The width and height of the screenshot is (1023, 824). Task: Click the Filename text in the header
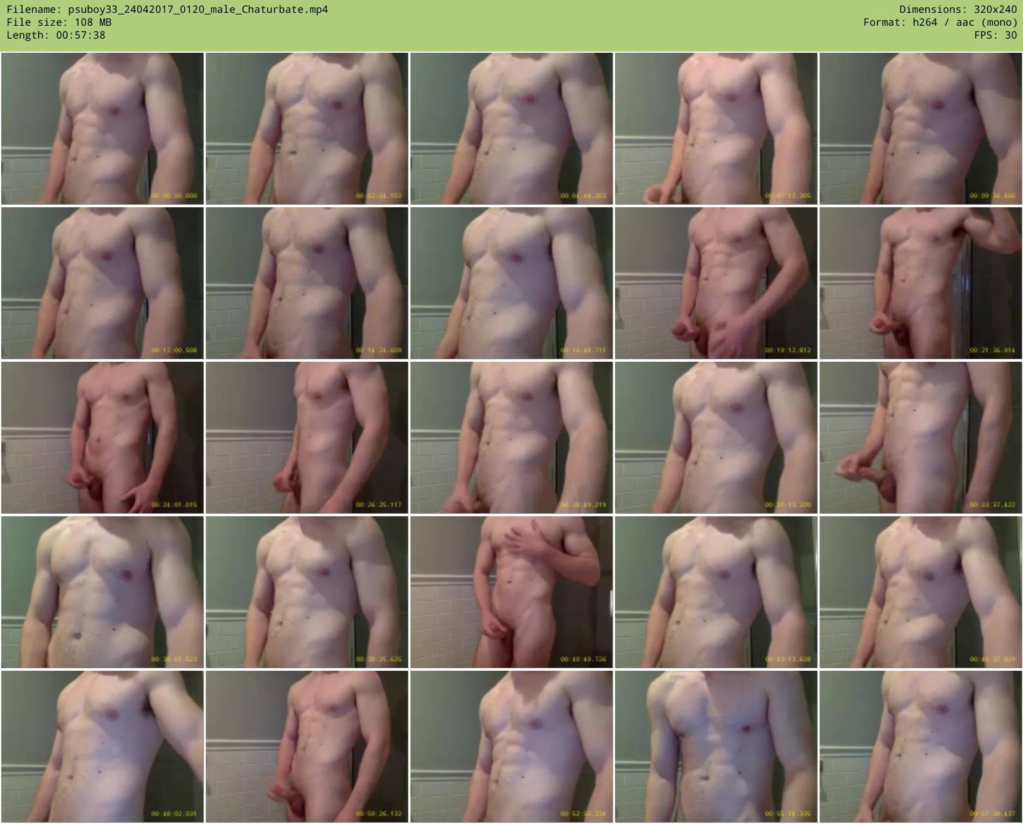pos(167,10)
